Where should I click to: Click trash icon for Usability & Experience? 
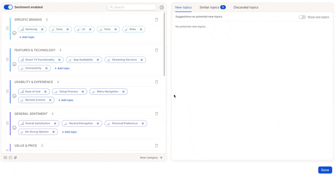[157, 82]
